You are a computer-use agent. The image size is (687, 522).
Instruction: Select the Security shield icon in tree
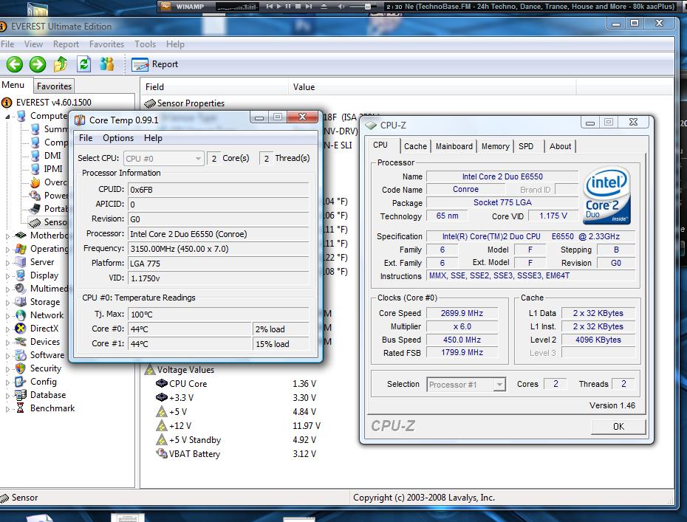click(20, 368)
